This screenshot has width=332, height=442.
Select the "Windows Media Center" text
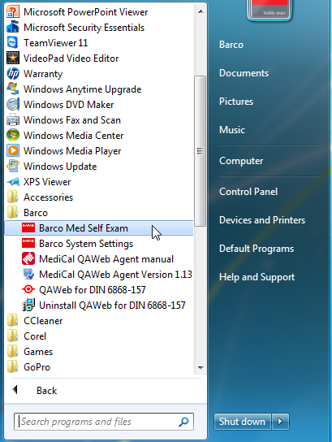[74, 136]
